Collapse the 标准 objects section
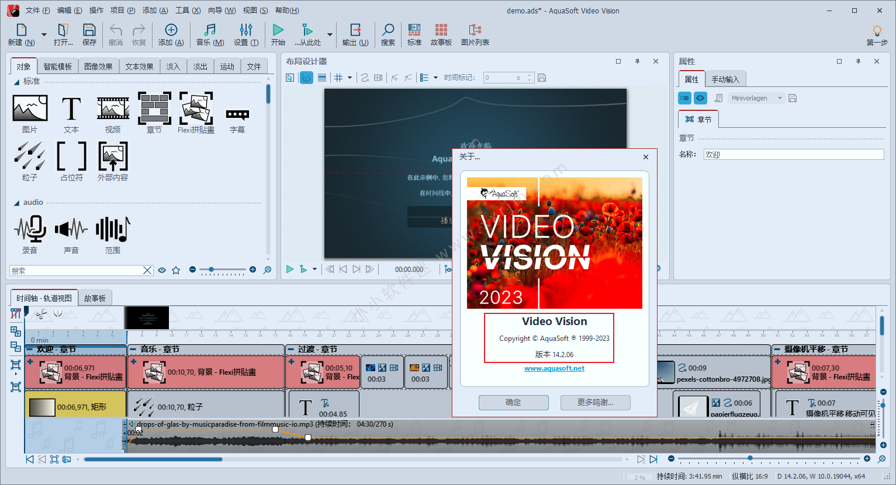The height and width of the screenshot is (485, 896). (16, 82)
